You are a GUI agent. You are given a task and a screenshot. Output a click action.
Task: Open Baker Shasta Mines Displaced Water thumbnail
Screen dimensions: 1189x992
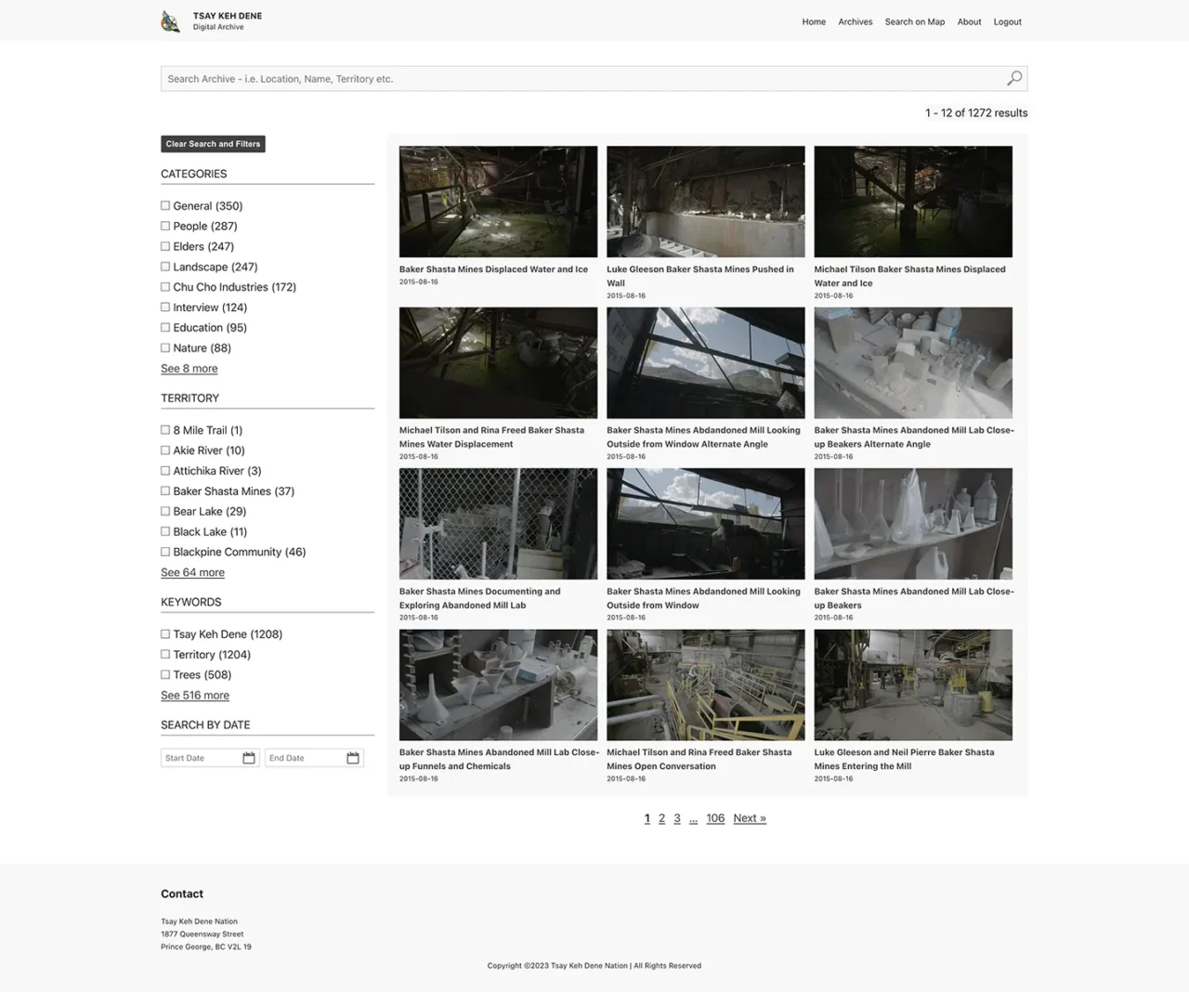point(499,202)
